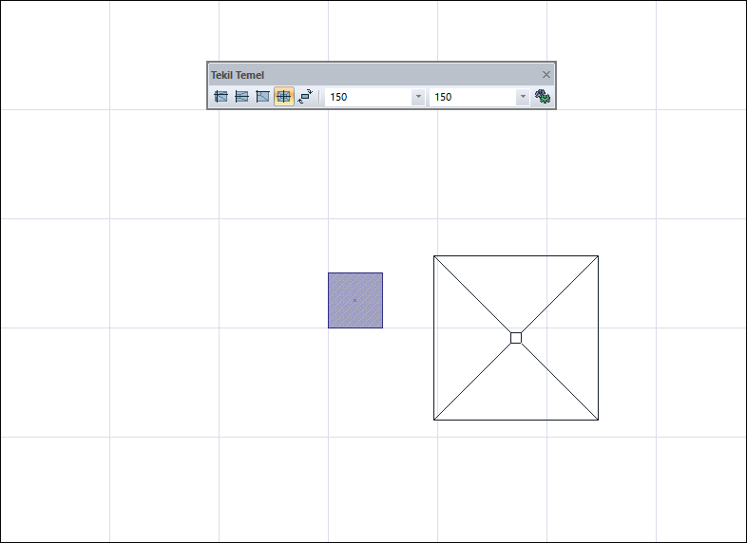Click the top-left corner of purple column

(x=328, y=273)
